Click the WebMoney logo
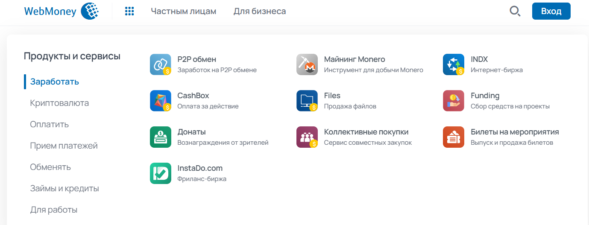 [62, 12]
